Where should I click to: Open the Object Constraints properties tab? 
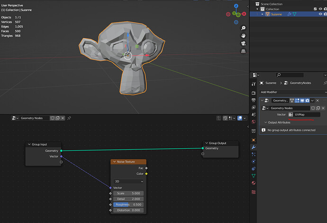254,169
